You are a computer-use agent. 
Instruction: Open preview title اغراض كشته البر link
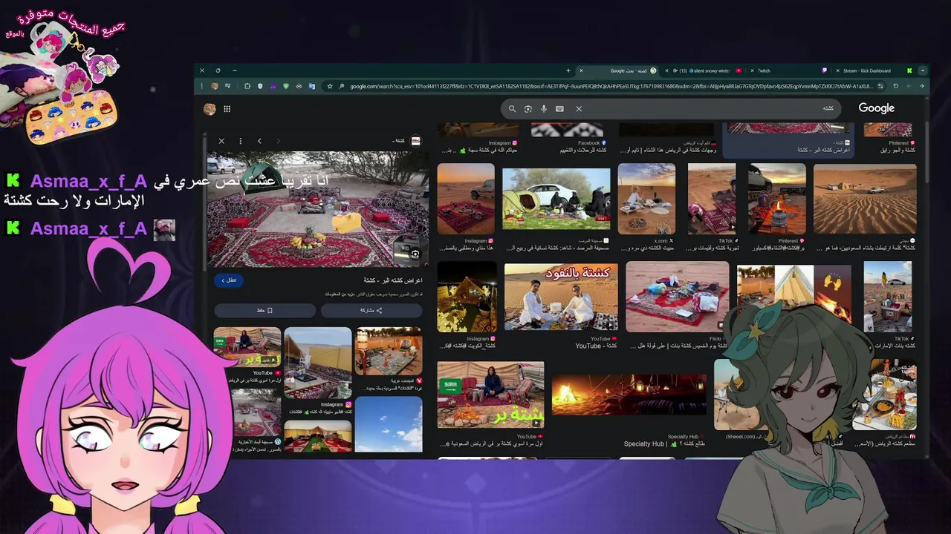[392, 280]
